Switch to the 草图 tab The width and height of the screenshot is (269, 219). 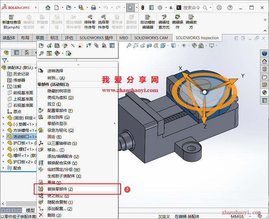coord(40,38)
